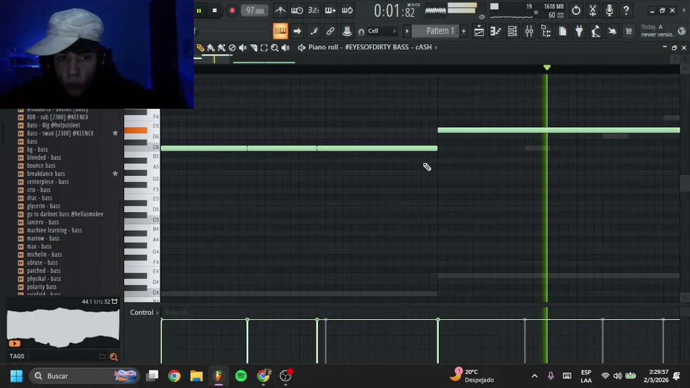Open the Control lane target dropdown

tap(144, 313)
